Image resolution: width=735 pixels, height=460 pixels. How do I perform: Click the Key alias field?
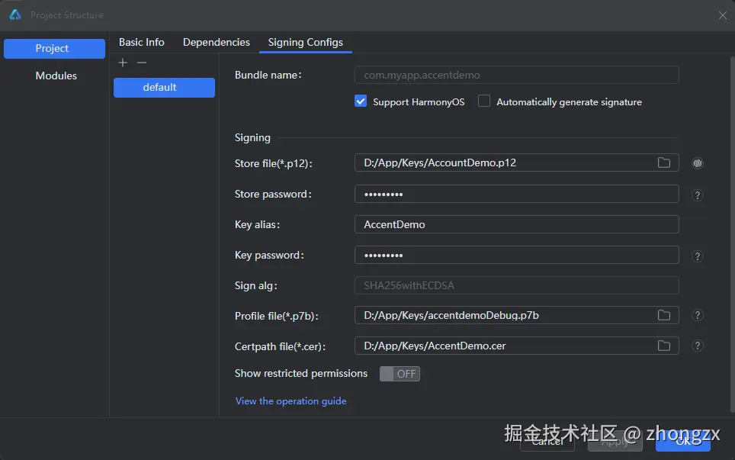pyautogui.click(x=517, y=224)
